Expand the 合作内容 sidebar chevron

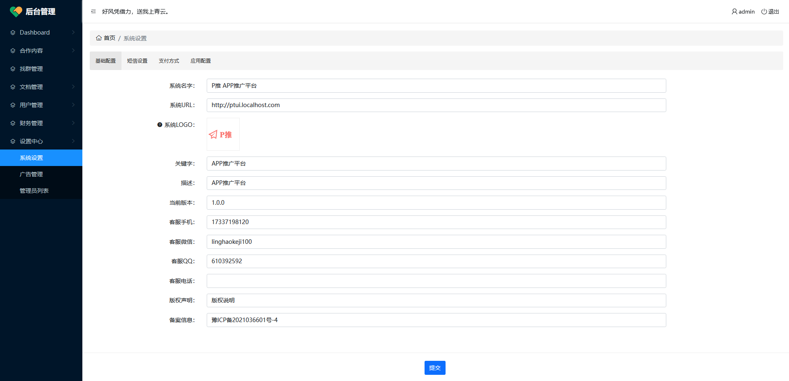73,51
